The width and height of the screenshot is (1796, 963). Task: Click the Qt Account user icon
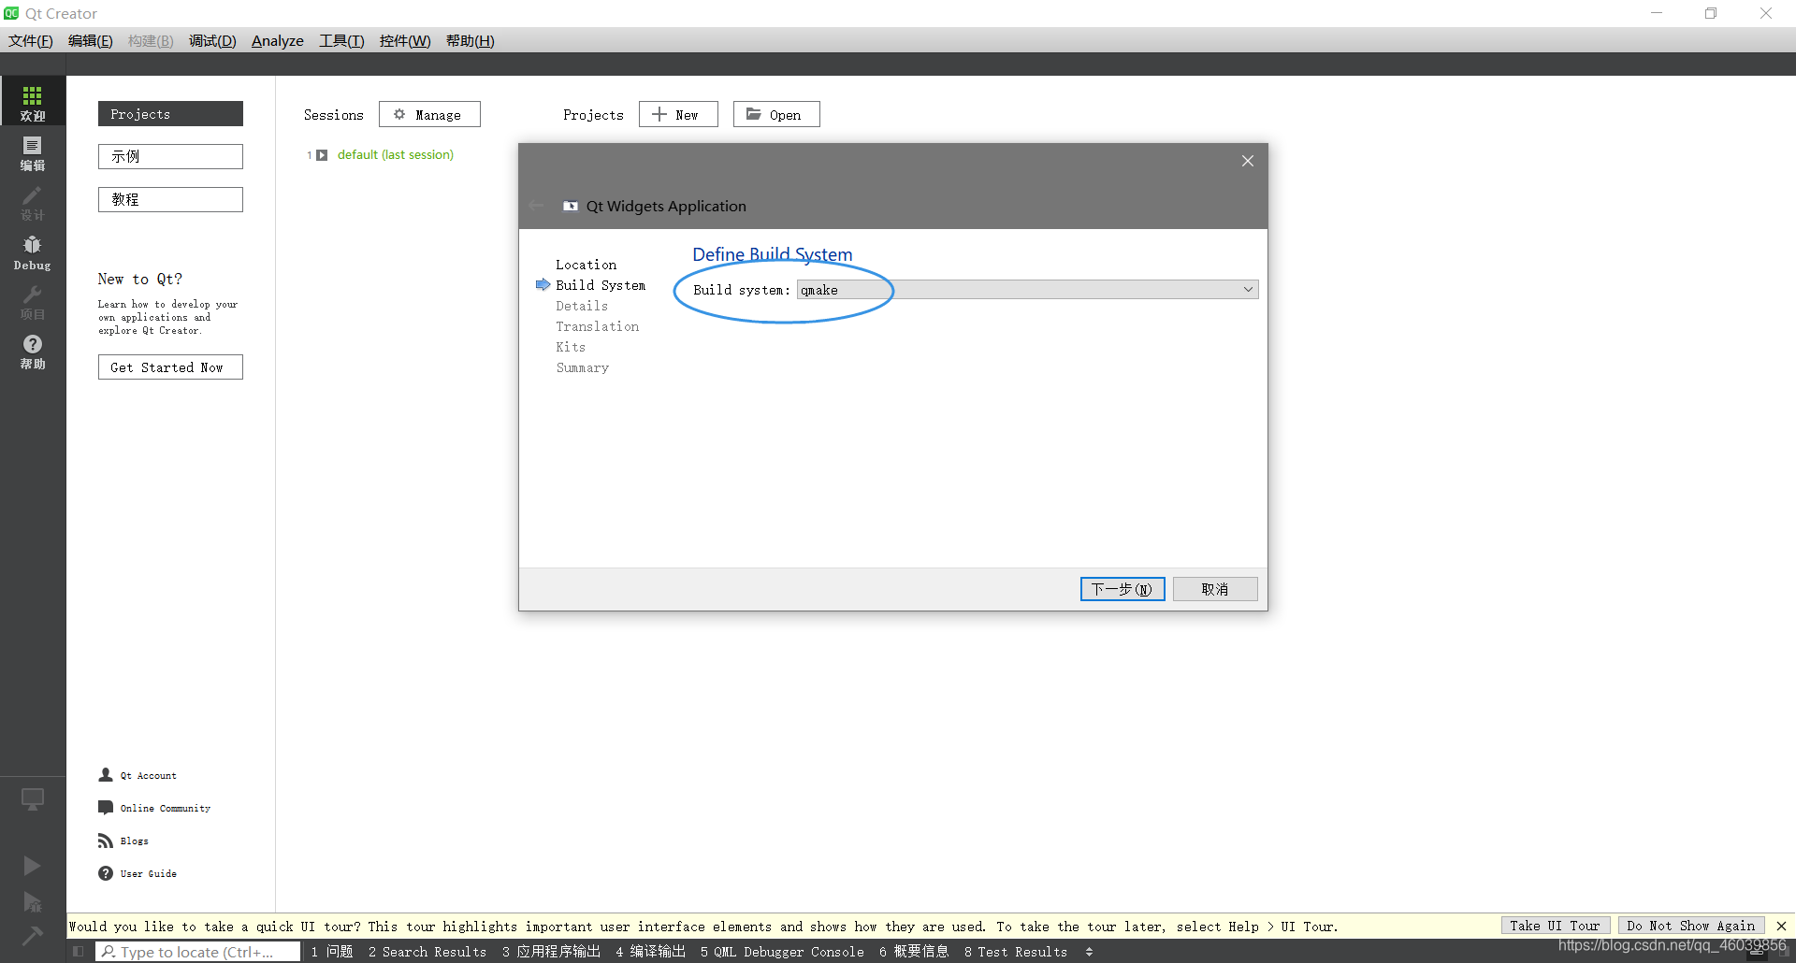pyautogui.click(x=106, y=775)
